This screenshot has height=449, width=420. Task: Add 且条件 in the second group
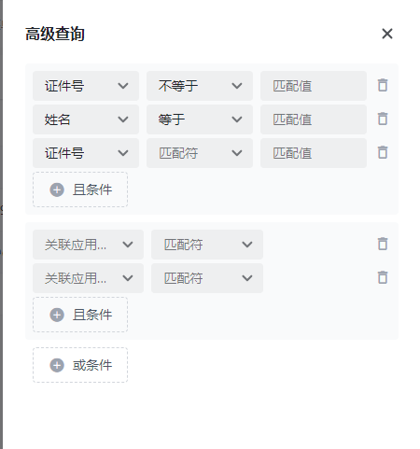coord(80,315)
